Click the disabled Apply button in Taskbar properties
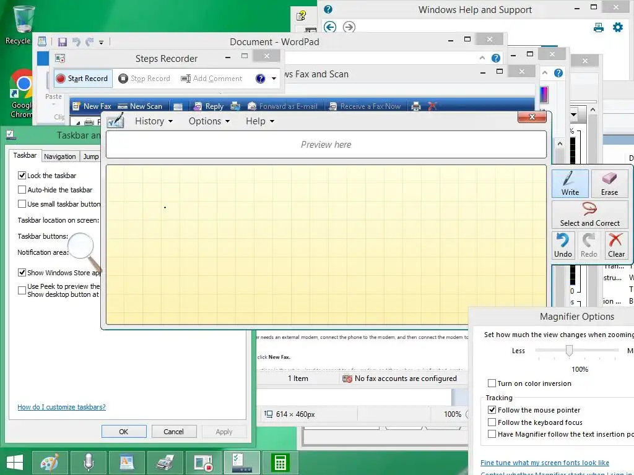634x475 pixels. pyautogui.click(x=224, y=431)
